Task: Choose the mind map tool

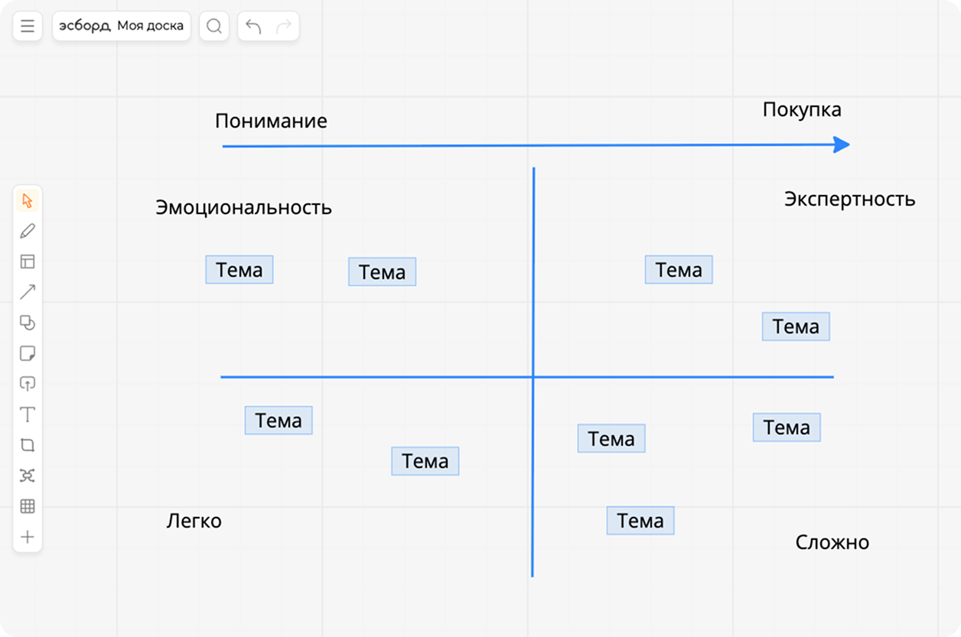Action: [28, 476]
